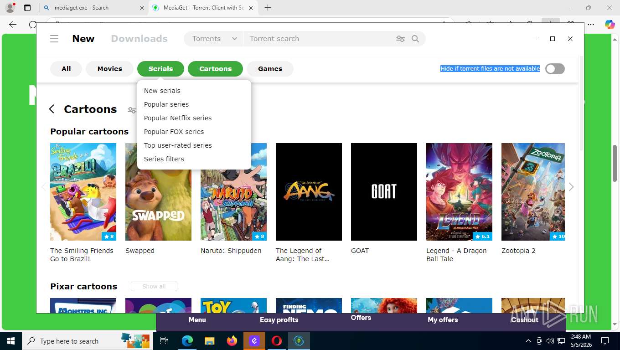Expand the Torrents search type dropdown
This screenshot has height=350, width=620.
pyautogui.click(x=214, y=39)
